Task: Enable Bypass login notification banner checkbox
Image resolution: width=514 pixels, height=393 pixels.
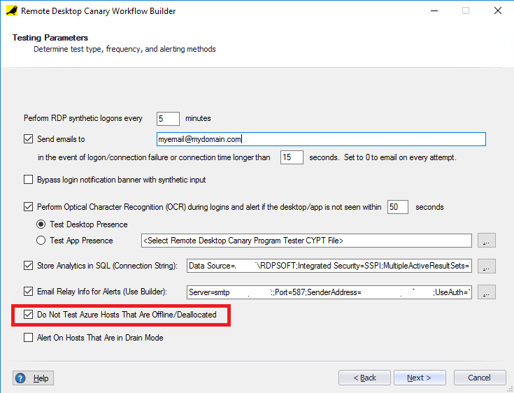Action: (28, 180)
